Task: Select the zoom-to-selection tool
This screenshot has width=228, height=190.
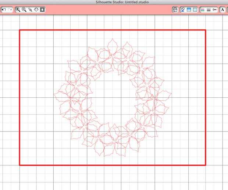Action: [x=30, y=10]
